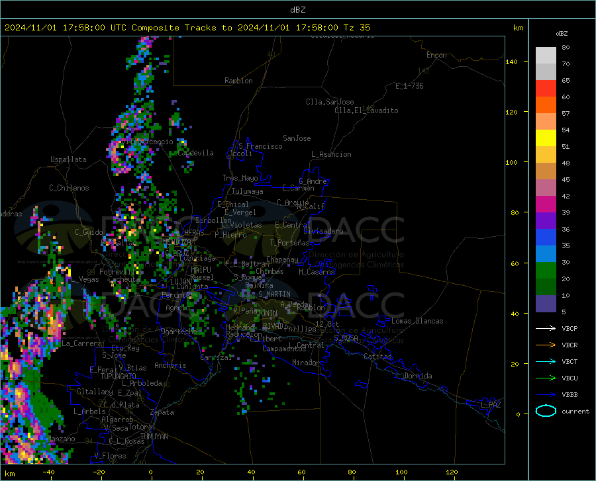Click the Mirador map label
Viewport: 596px width, 481px height.
pyautogui.click(x=306, y=363)
